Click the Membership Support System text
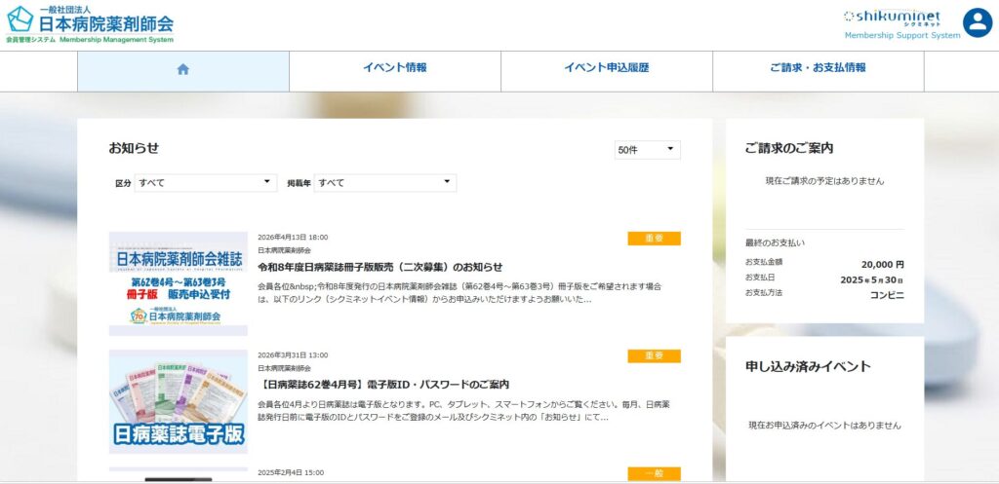The width and height of the screenshot is (999, 484). [902, 36]
